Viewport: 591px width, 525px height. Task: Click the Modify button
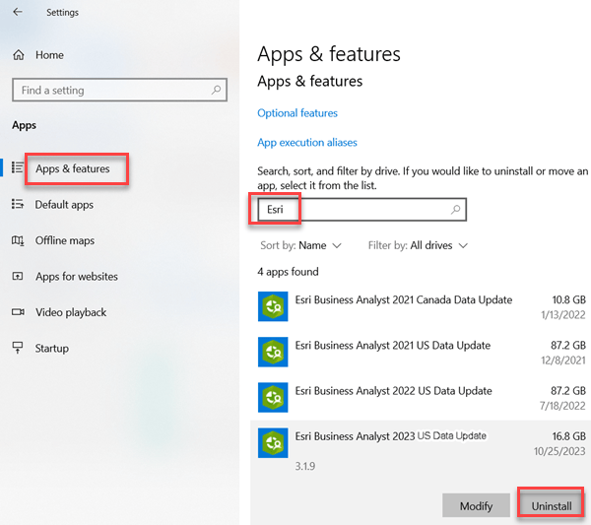[x=476, y=505]
